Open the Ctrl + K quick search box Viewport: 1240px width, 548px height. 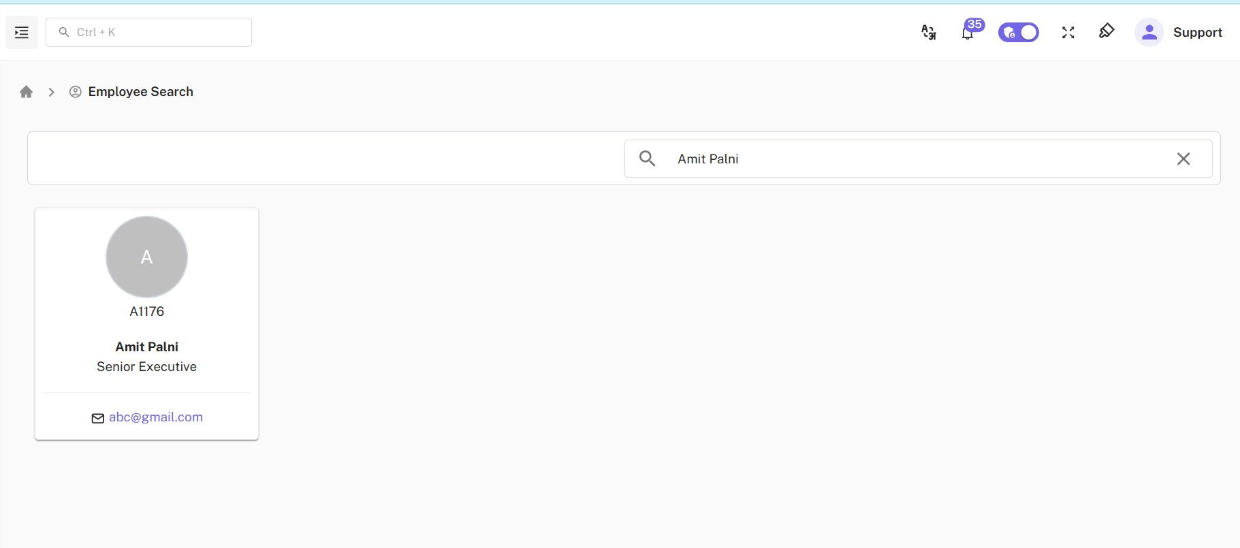(148, 32)
